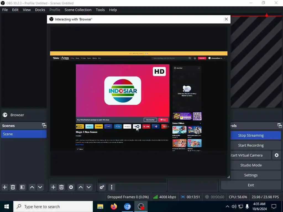Open Firefox from the taskbar
The image size is (283, 212).
coord(114,206)
